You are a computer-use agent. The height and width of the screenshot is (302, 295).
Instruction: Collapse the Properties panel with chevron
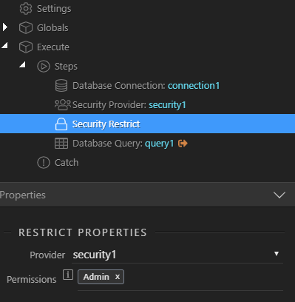click(279, 195)
